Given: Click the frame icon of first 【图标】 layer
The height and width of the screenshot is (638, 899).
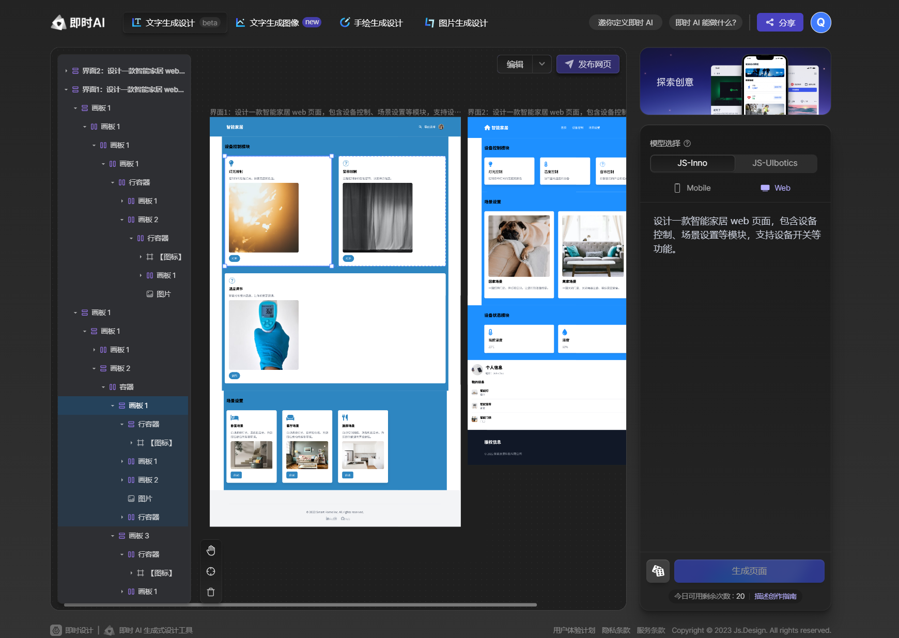Looking at the screenshot, I should (x=150, y=257).
